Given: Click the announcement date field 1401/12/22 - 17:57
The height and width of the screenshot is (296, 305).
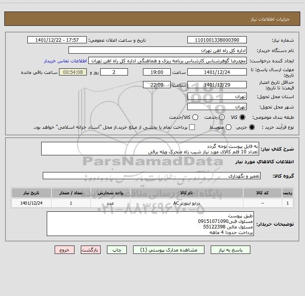Looking at the screenshot, I should pyautogui.click(x=57, y=40).
